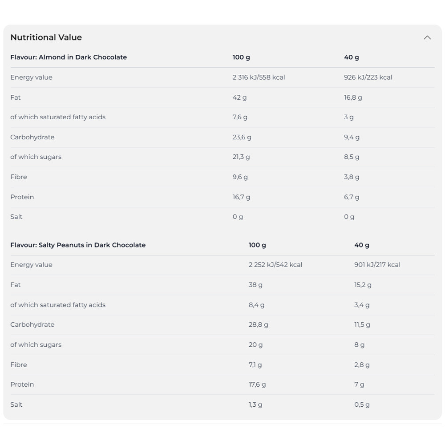Select the Almond in Dark Chocolate flavour header
Viewport: 445px width, 445px height.
coord(69,57)
